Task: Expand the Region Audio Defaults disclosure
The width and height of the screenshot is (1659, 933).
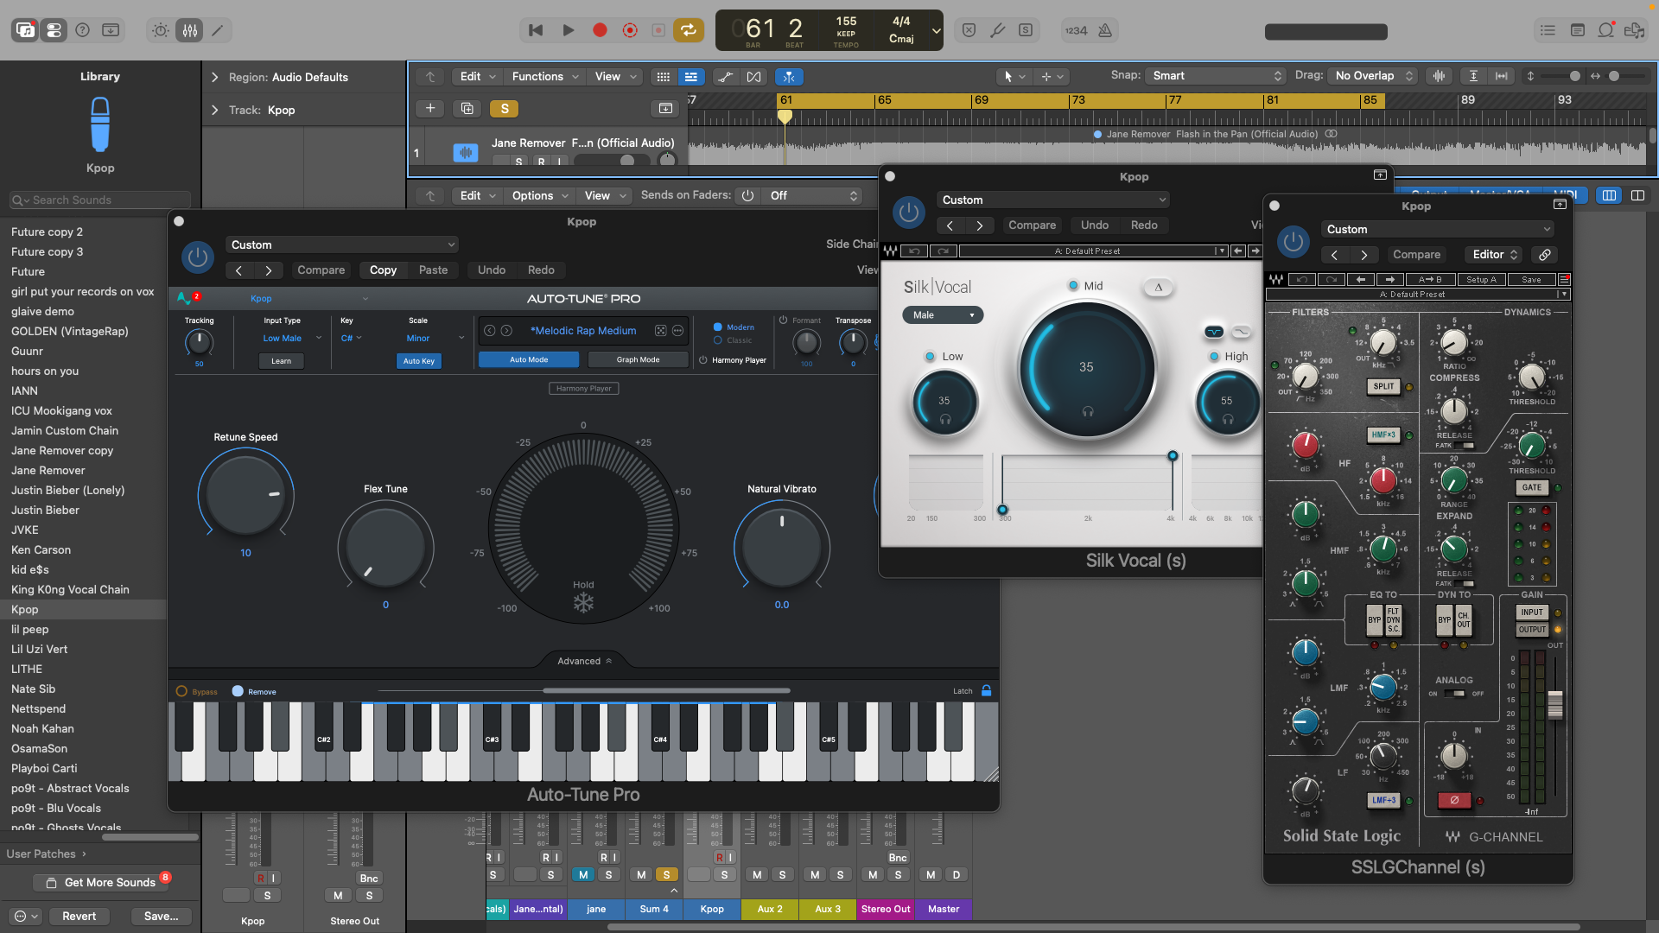Action: [214, 77]
